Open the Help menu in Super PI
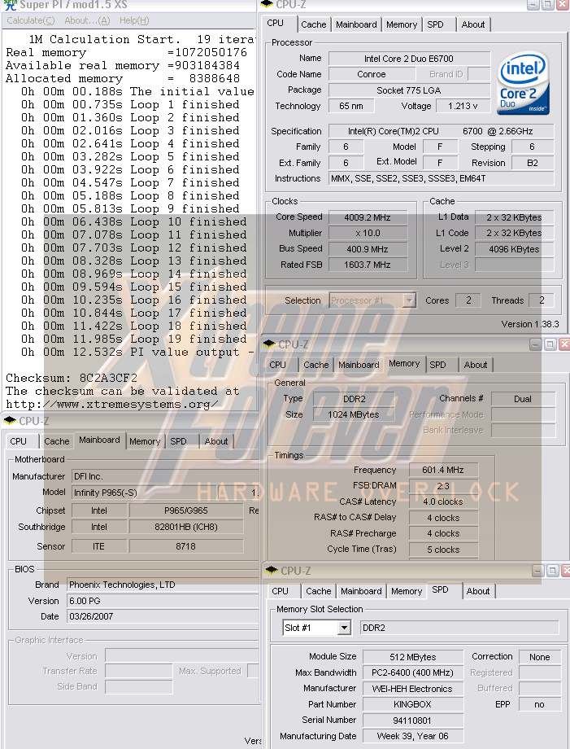 (134, 20)
